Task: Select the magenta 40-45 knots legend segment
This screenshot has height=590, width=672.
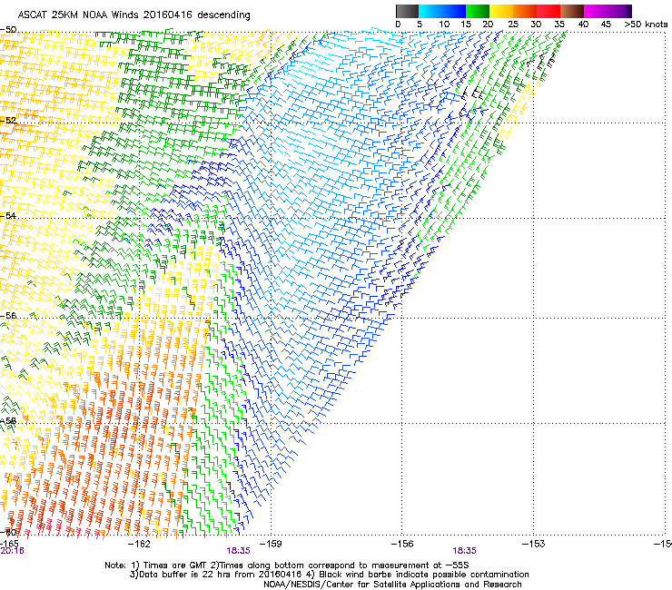Action: (596, 11)
